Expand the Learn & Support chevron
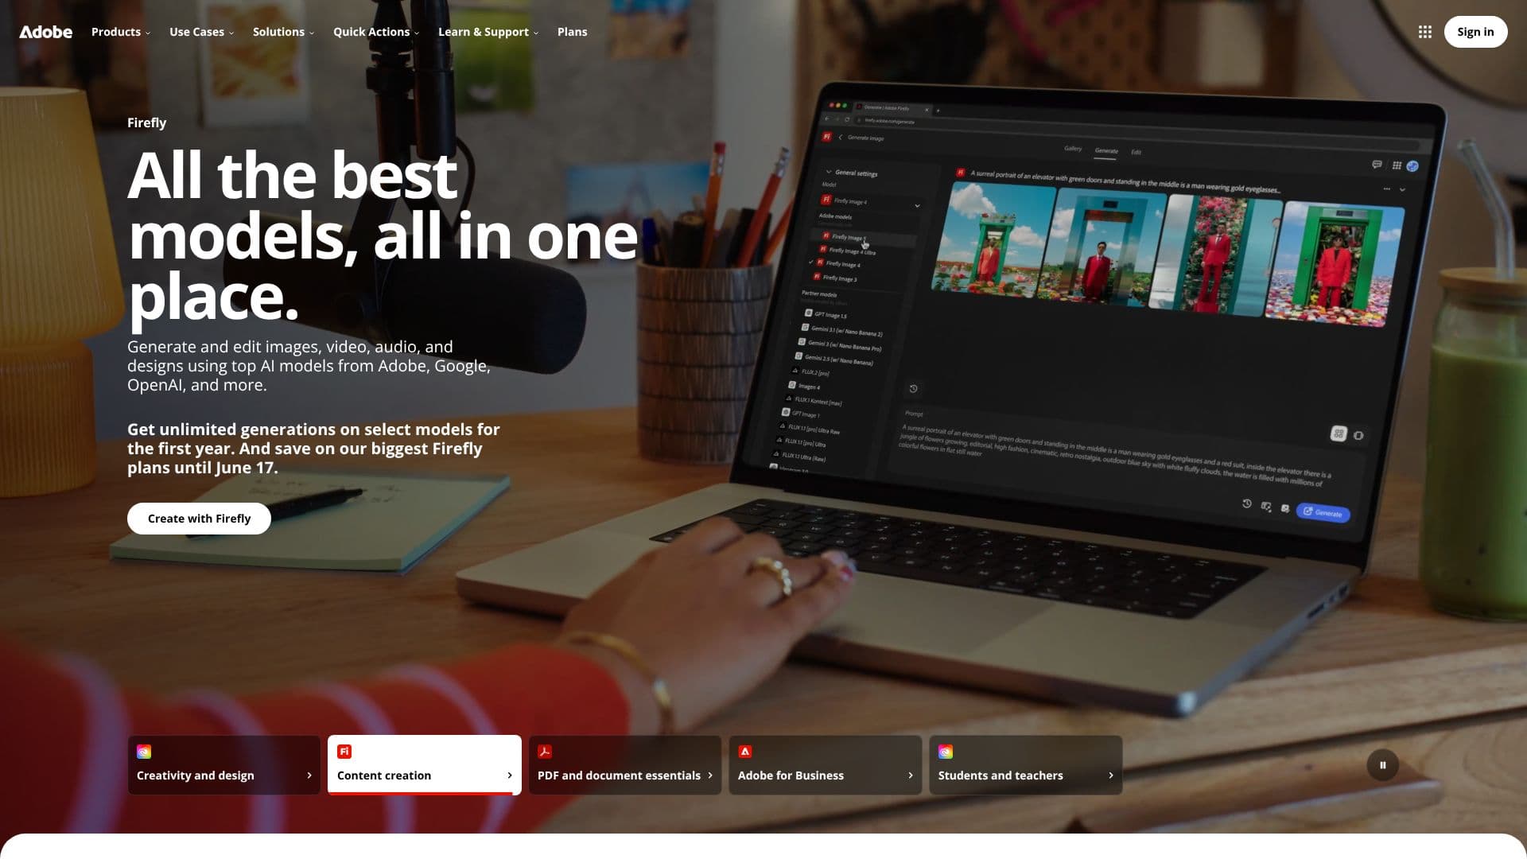1527x859 pixels. (x=536, y=33)
